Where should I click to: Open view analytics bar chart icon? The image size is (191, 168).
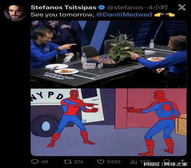tap(133, 162)
